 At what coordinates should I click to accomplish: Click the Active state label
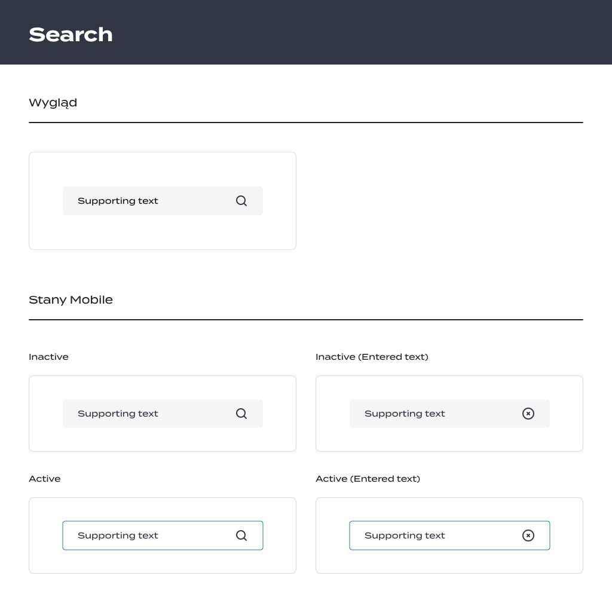pos(45,479)
